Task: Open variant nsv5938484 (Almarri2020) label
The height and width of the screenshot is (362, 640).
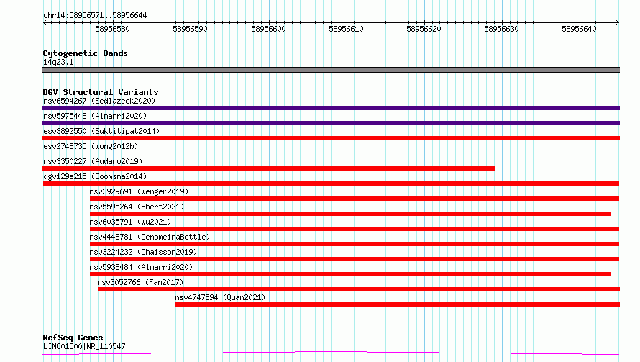Action: [141, 267]
